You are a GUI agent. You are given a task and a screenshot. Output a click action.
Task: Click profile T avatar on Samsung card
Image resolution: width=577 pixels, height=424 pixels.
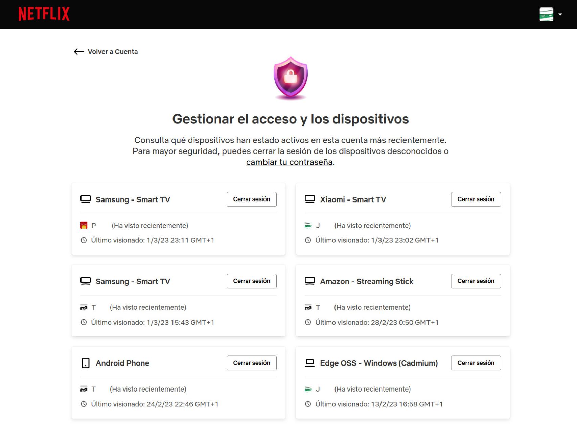coord(84,307)
